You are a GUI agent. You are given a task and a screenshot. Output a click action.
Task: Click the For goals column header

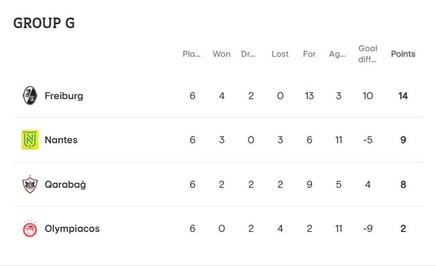click(x=309, y=54)
